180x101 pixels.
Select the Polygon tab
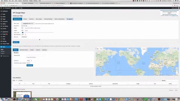32,50
